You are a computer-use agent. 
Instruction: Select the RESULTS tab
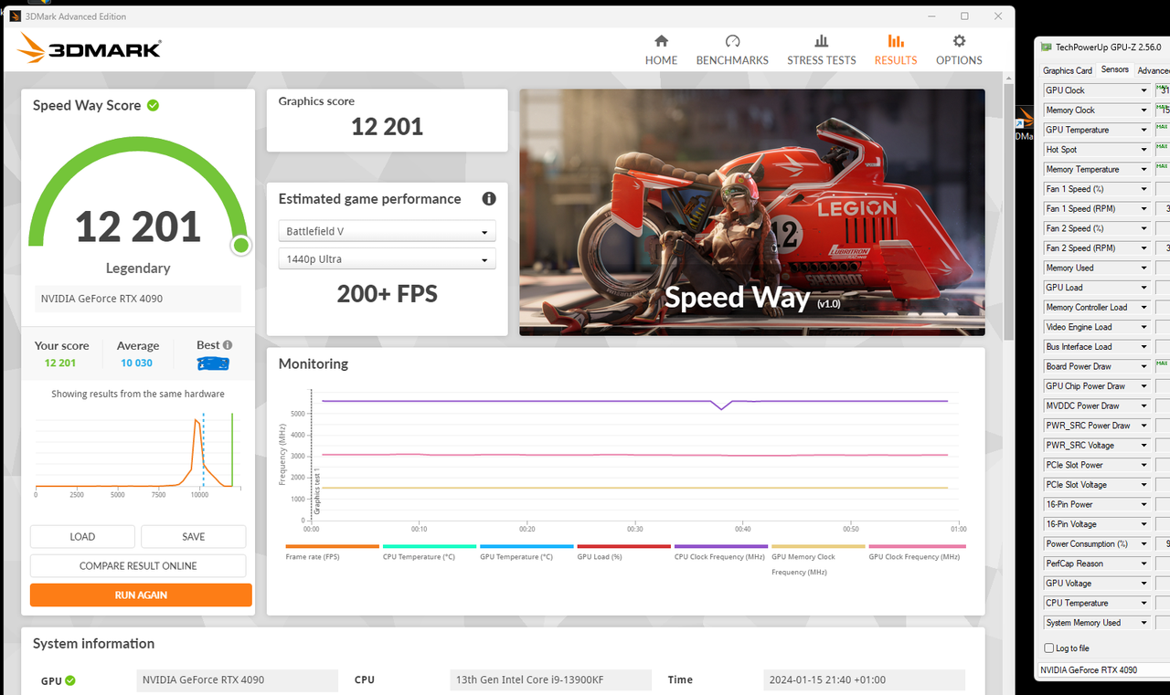pos(895,50)
